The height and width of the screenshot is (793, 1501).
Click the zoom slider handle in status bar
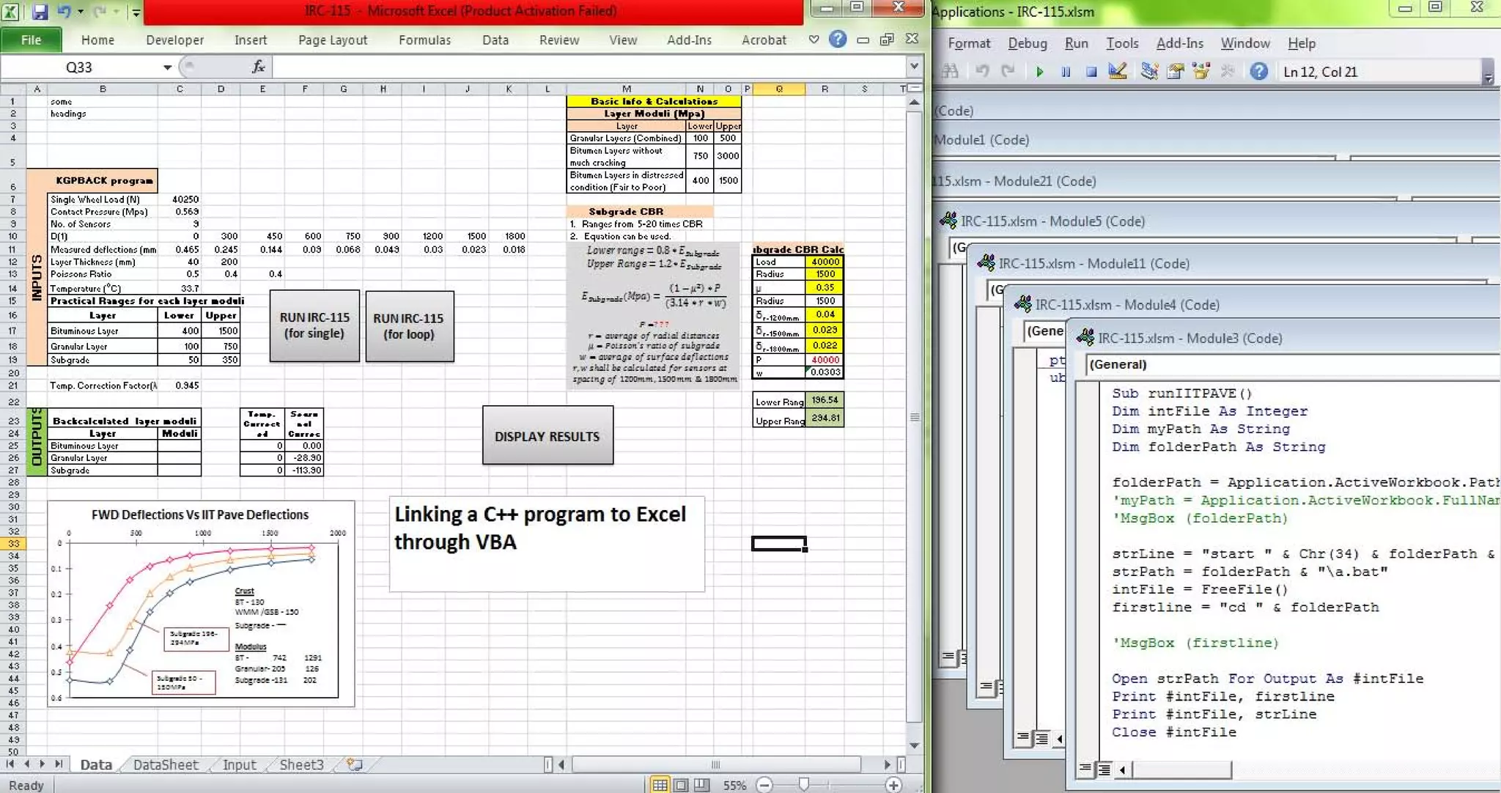coord(804,785)
